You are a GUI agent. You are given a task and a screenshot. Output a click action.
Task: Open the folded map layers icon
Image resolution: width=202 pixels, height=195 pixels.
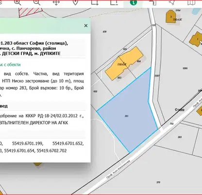pyautogui.click(x=191, y=2)
